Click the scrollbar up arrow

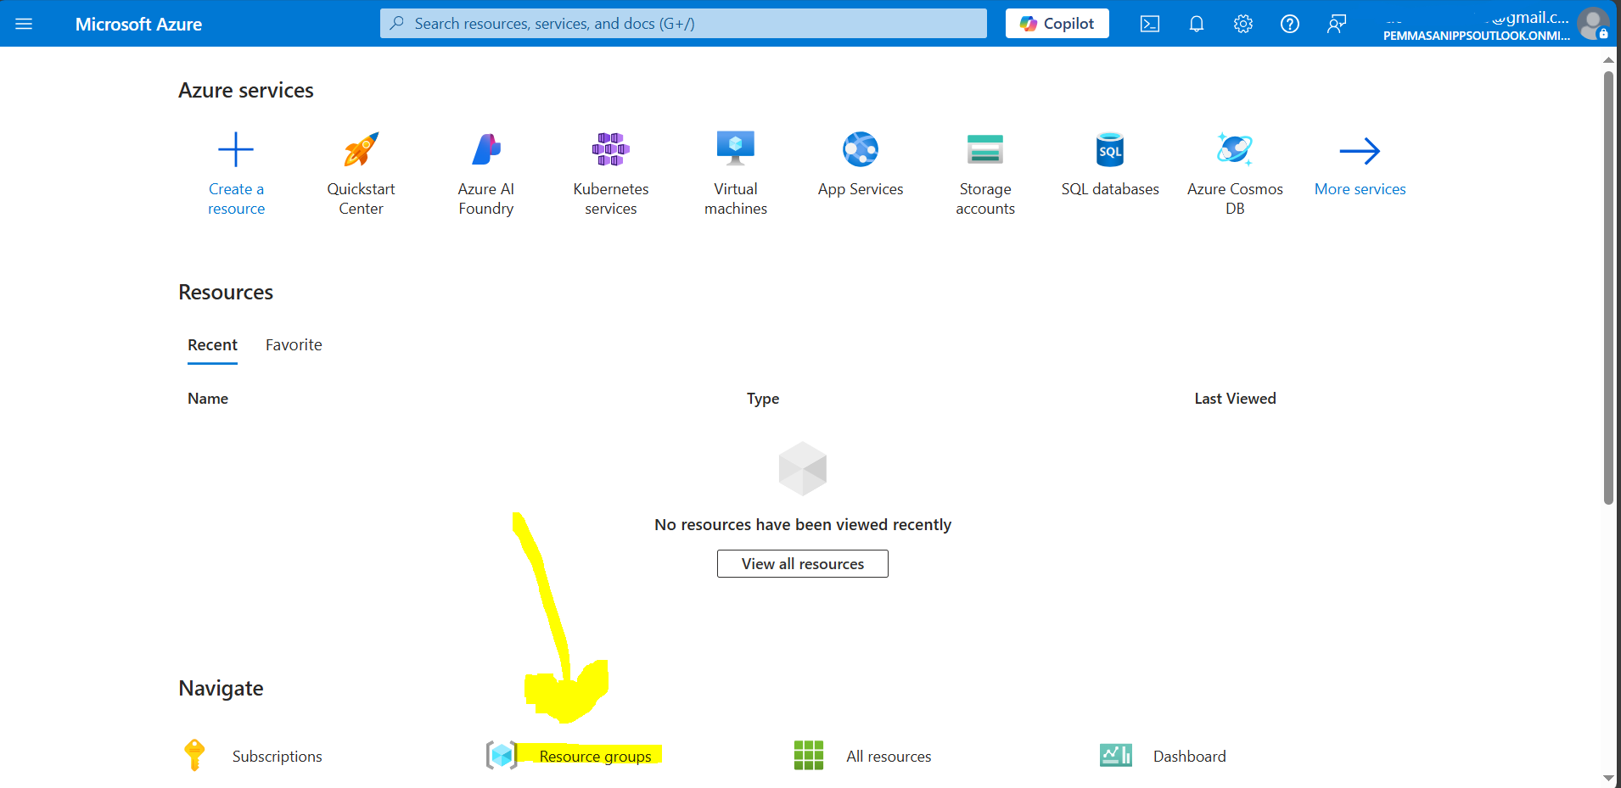click(1608, 60)
